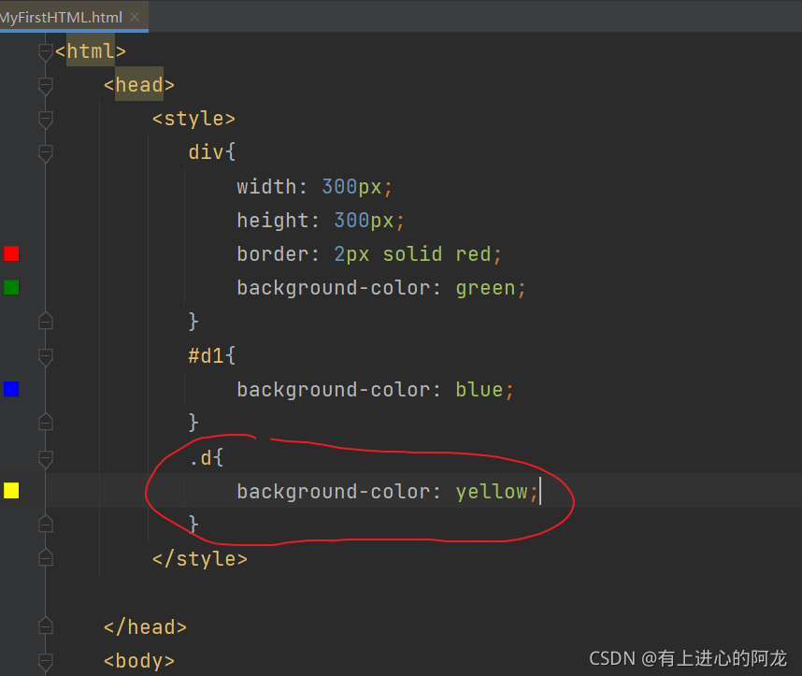Click the 'blue' value text
This screenshot has height=676, width=802.
pos(480,390)
